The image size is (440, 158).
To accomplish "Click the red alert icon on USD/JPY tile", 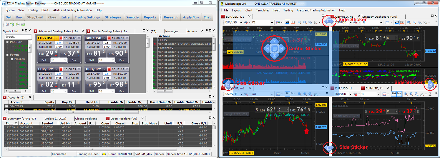I will 109,69.
